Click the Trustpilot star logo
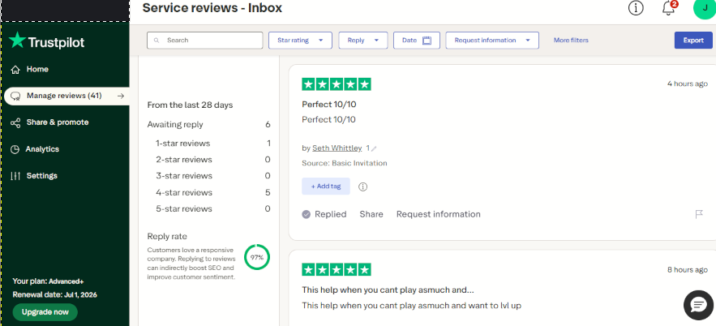The width and height of the screenshot is (716, 326). [x=17, y=41]
